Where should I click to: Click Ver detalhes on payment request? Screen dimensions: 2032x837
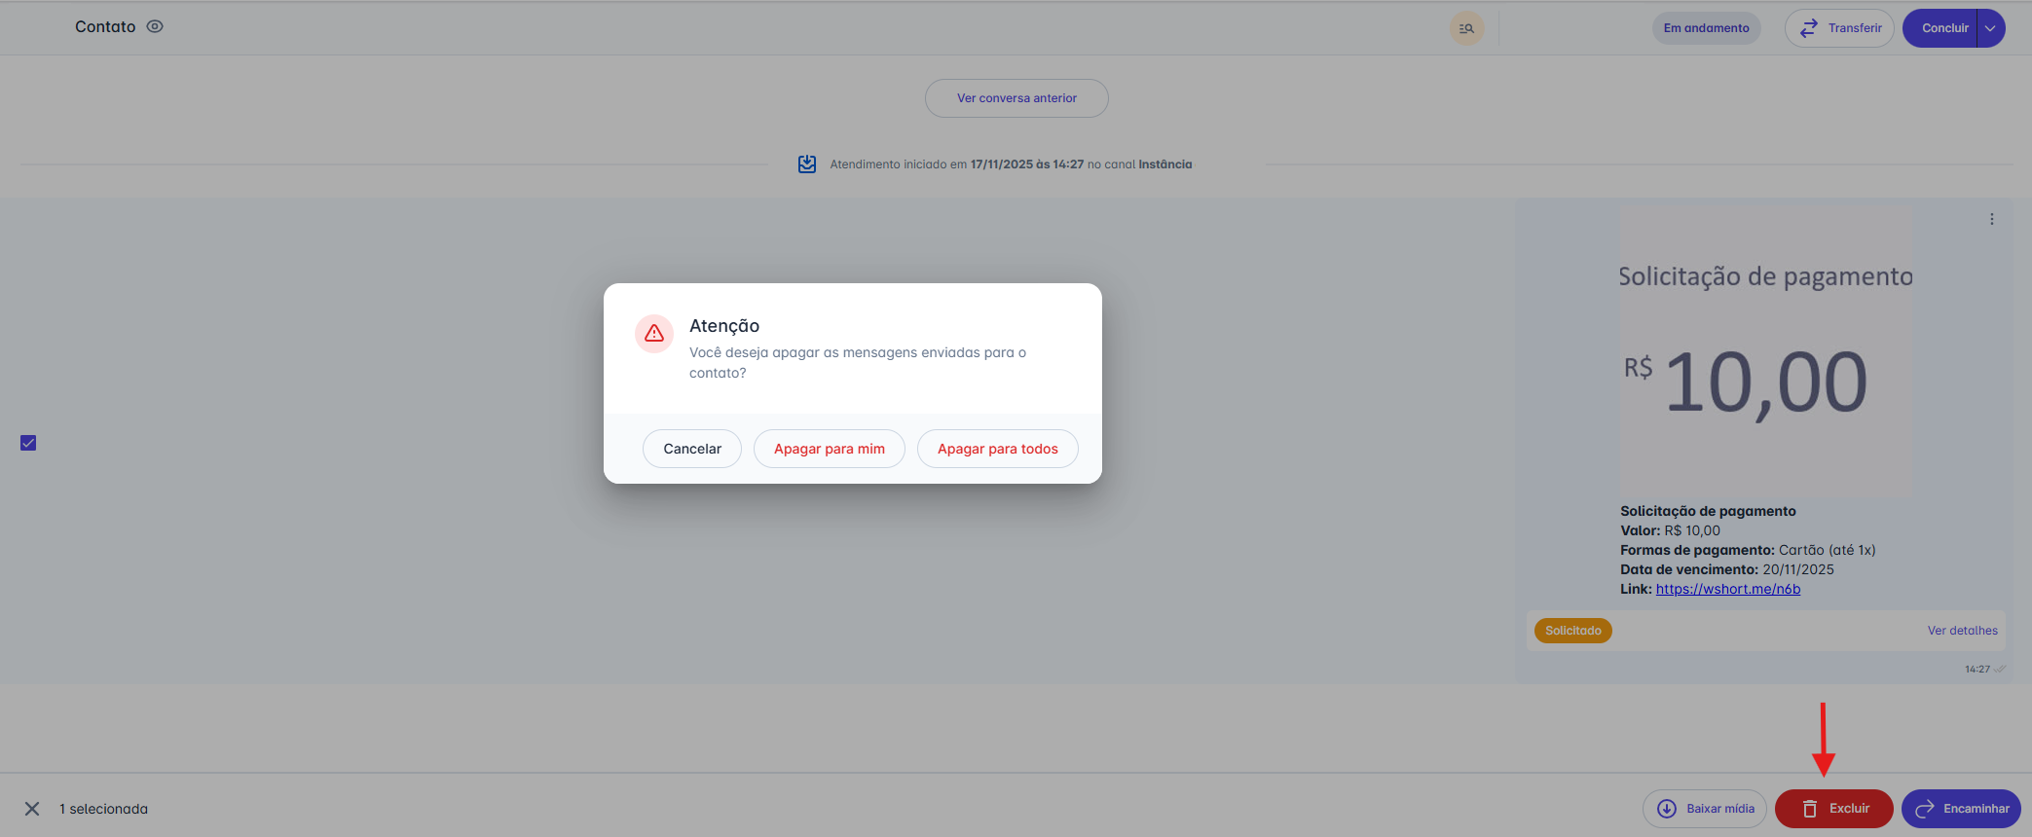click(1962, 631)
